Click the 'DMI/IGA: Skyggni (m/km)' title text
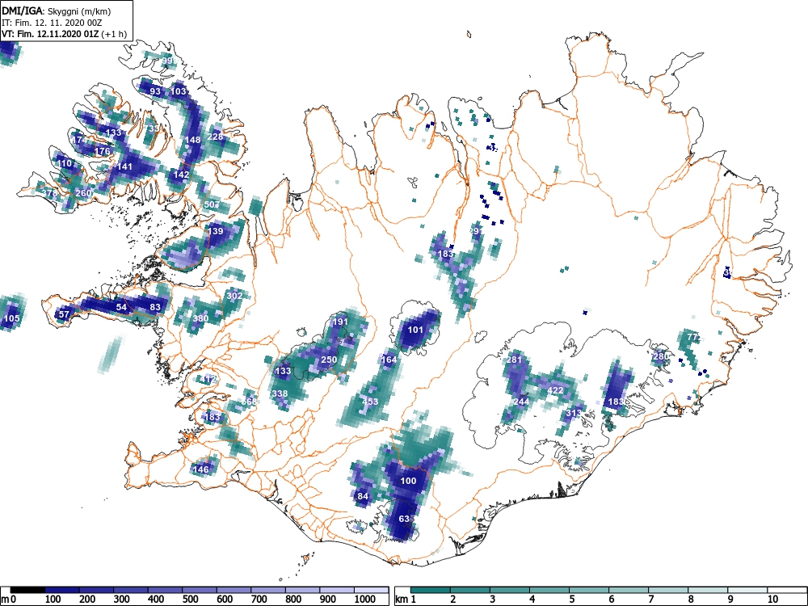The width and height of the screenshot is (808, 606). pos(57,11)
